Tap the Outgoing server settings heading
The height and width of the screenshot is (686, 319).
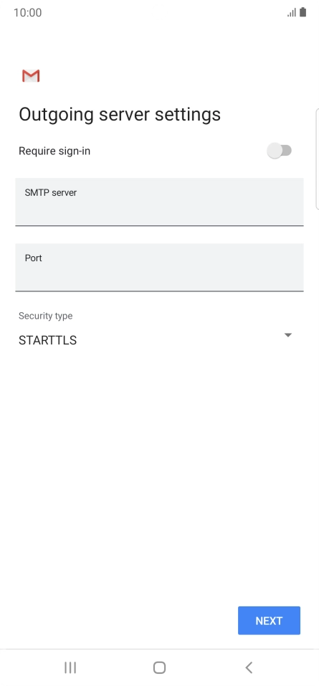(120, 114)
